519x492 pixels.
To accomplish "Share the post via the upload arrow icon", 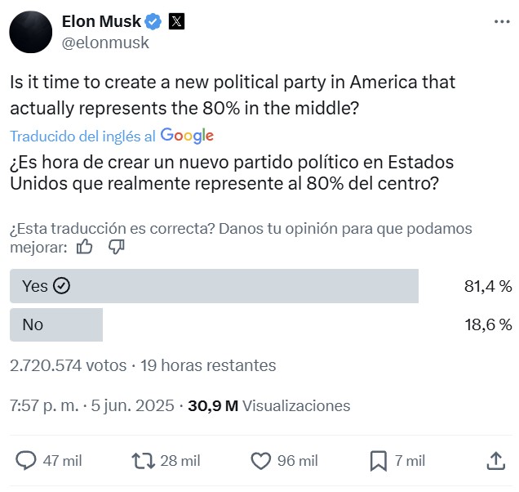I will point(496,461).
